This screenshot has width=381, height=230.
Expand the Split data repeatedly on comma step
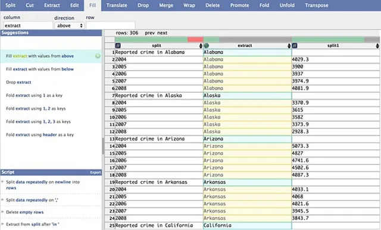click(x=2, y=200)
